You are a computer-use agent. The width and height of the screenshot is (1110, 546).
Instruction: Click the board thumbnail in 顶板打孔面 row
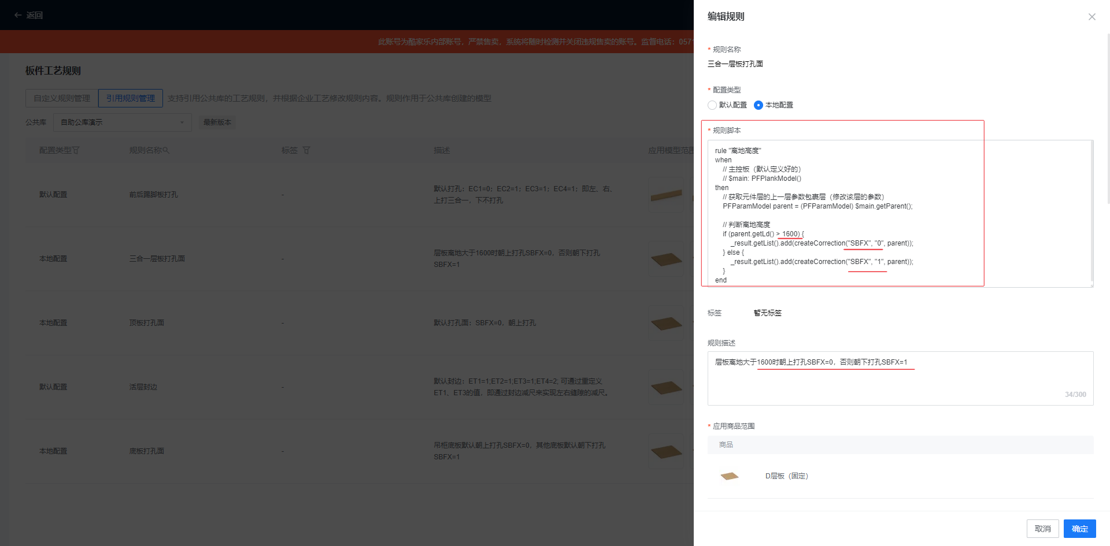pyautogui.click(x=666, y=324)
